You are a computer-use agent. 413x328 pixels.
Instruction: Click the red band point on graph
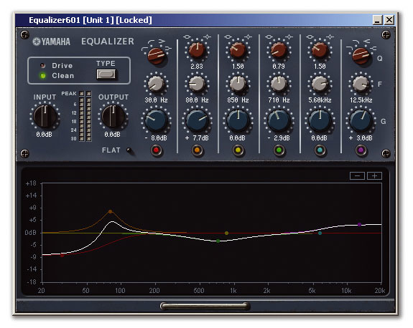[x=62, y=255]
